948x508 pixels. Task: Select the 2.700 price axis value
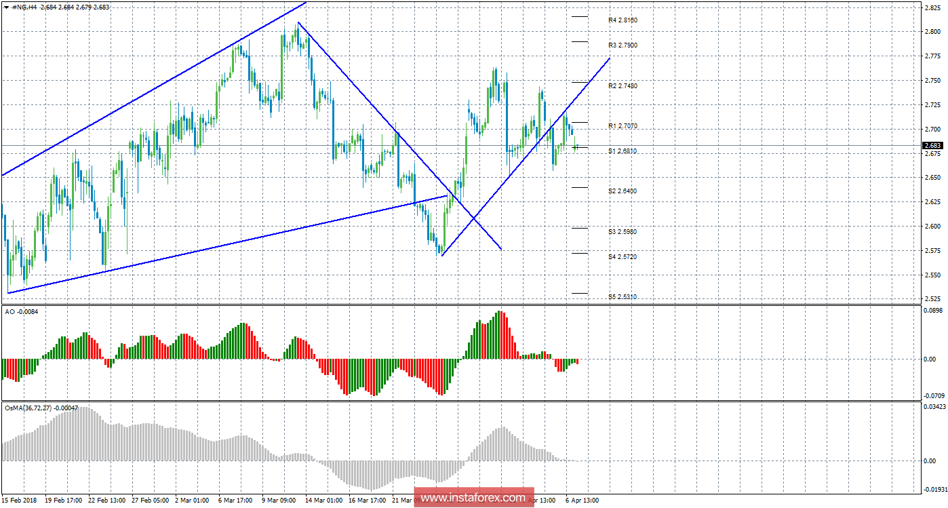(932, 130)
